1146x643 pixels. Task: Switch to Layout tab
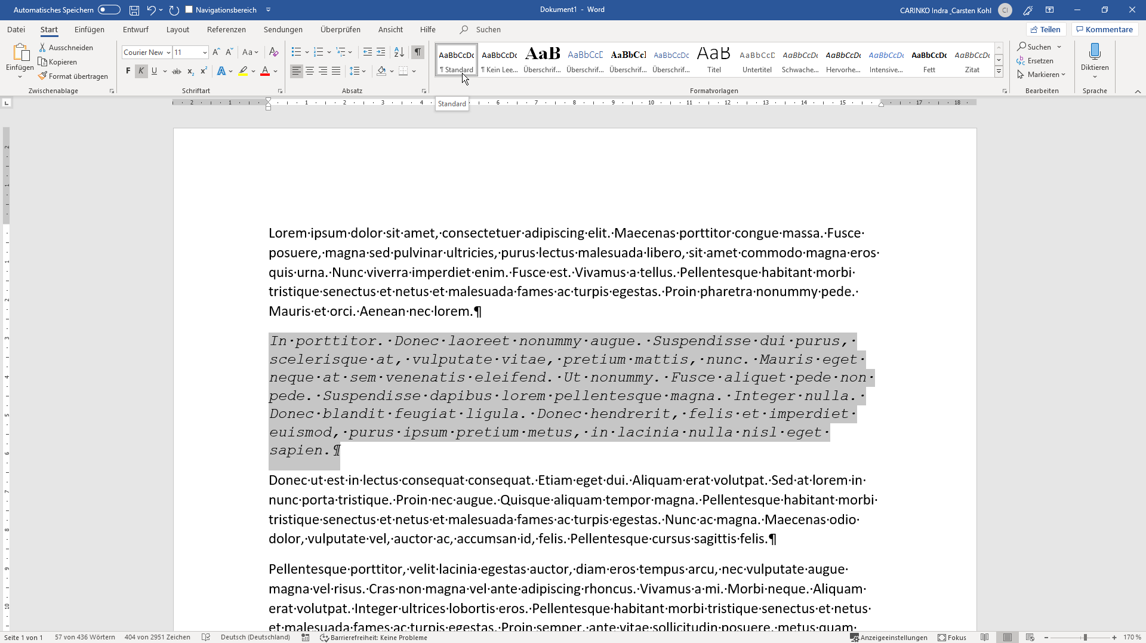coord(178,29)
